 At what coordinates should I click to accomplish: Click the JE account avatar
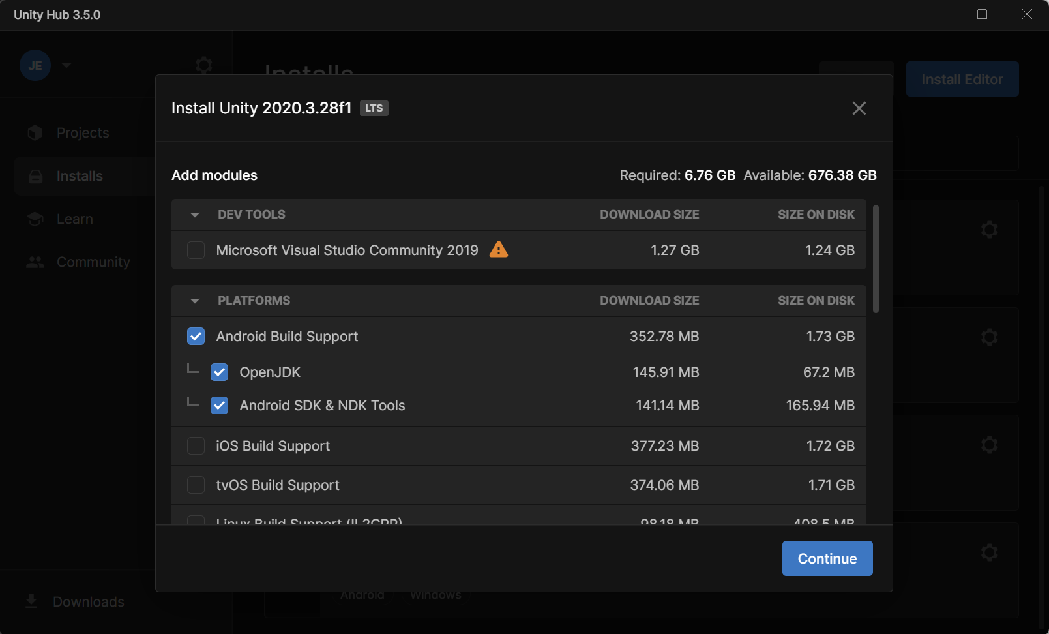[x=35, y=65]
